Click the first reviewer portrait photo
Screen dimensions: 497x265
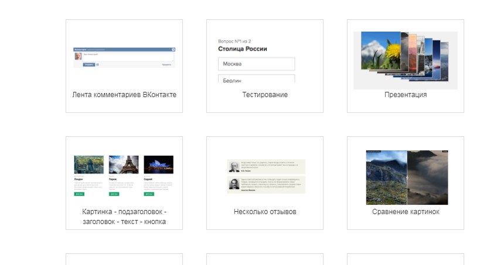(234, 167)
